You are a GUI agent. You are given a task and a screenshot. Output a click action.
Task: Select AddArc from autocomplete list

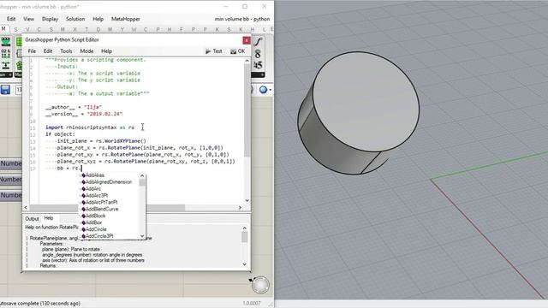[93, 188]
